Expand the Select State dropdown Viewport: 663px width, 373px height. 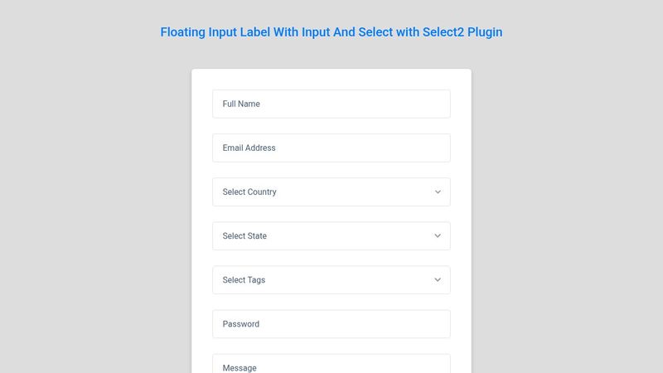(x=331, y=236)
